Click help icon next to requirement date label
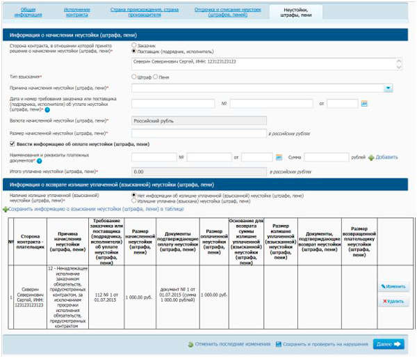This screenshot has height=358, width=417. tap(47, 109)
